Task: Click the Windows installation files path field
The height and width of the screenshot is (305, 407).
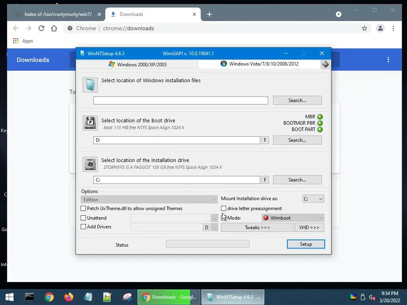Action: (x=181, y=100)
